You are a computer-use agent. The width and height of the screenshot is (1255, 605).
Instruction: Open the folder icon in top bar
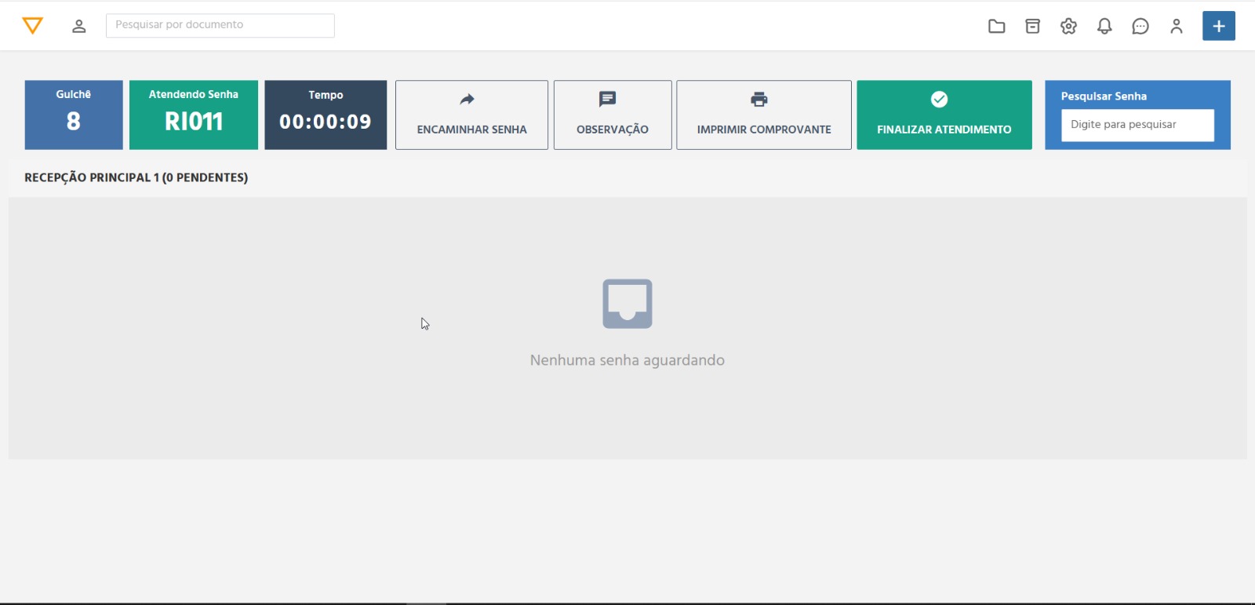tap(996, 27)
